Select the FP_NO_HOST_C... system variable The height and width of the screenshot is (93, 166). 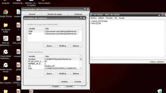(53, 61)
